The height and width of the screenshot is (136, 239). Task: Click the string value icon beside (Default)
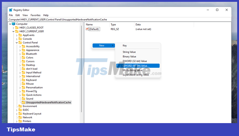[x=87, y=29]
